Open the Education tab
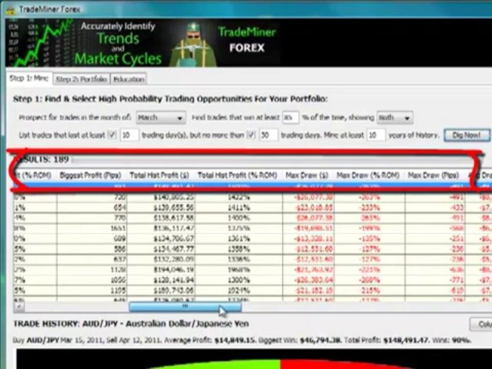The width and height of the screenshot is (492, 369). [x=129, y=79]
